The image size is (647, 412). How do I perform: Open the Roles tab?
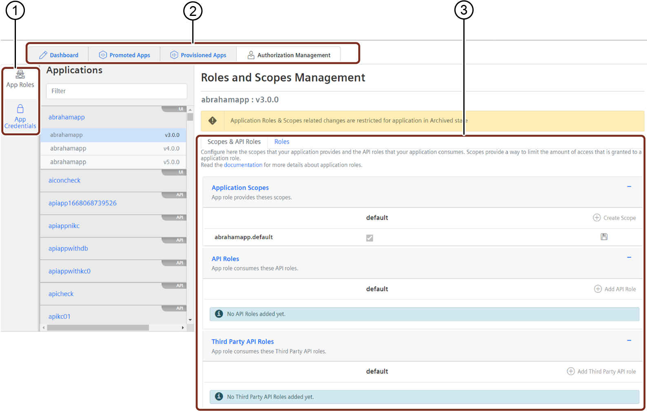tap(282, 142)
